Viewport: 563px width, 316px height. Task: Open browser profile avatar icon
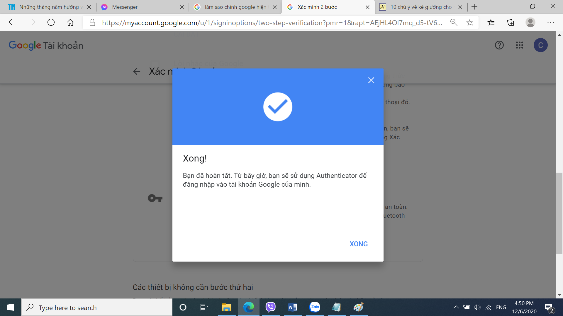click(530, 22)
